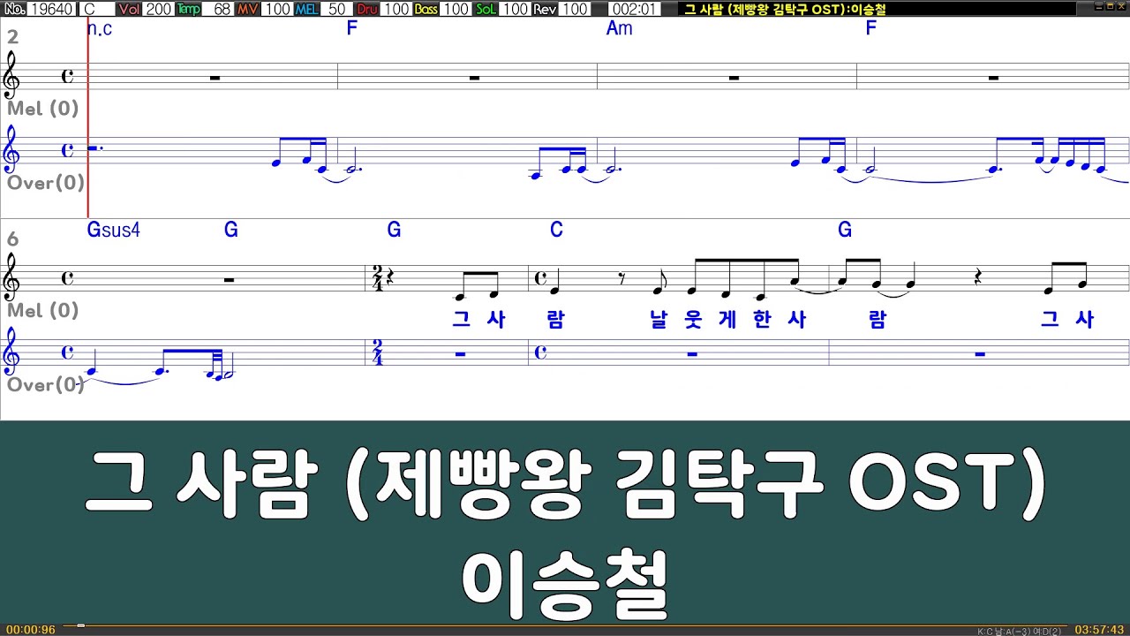1130x636 pixels.
Task: Maximize the karaoke player window
Action: pos(1110,7)
